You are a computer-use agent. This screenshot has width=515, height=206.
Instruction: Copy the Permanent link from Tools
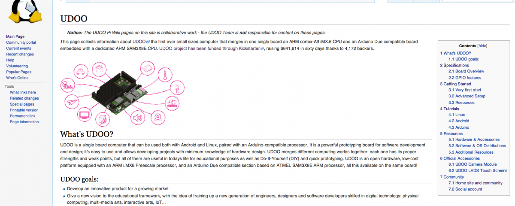click(23, 116)
